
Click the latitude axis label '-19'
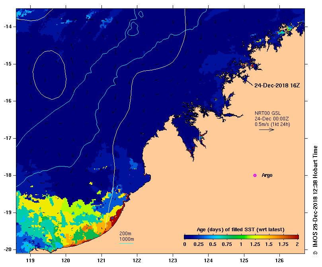(x=8, y=213)
